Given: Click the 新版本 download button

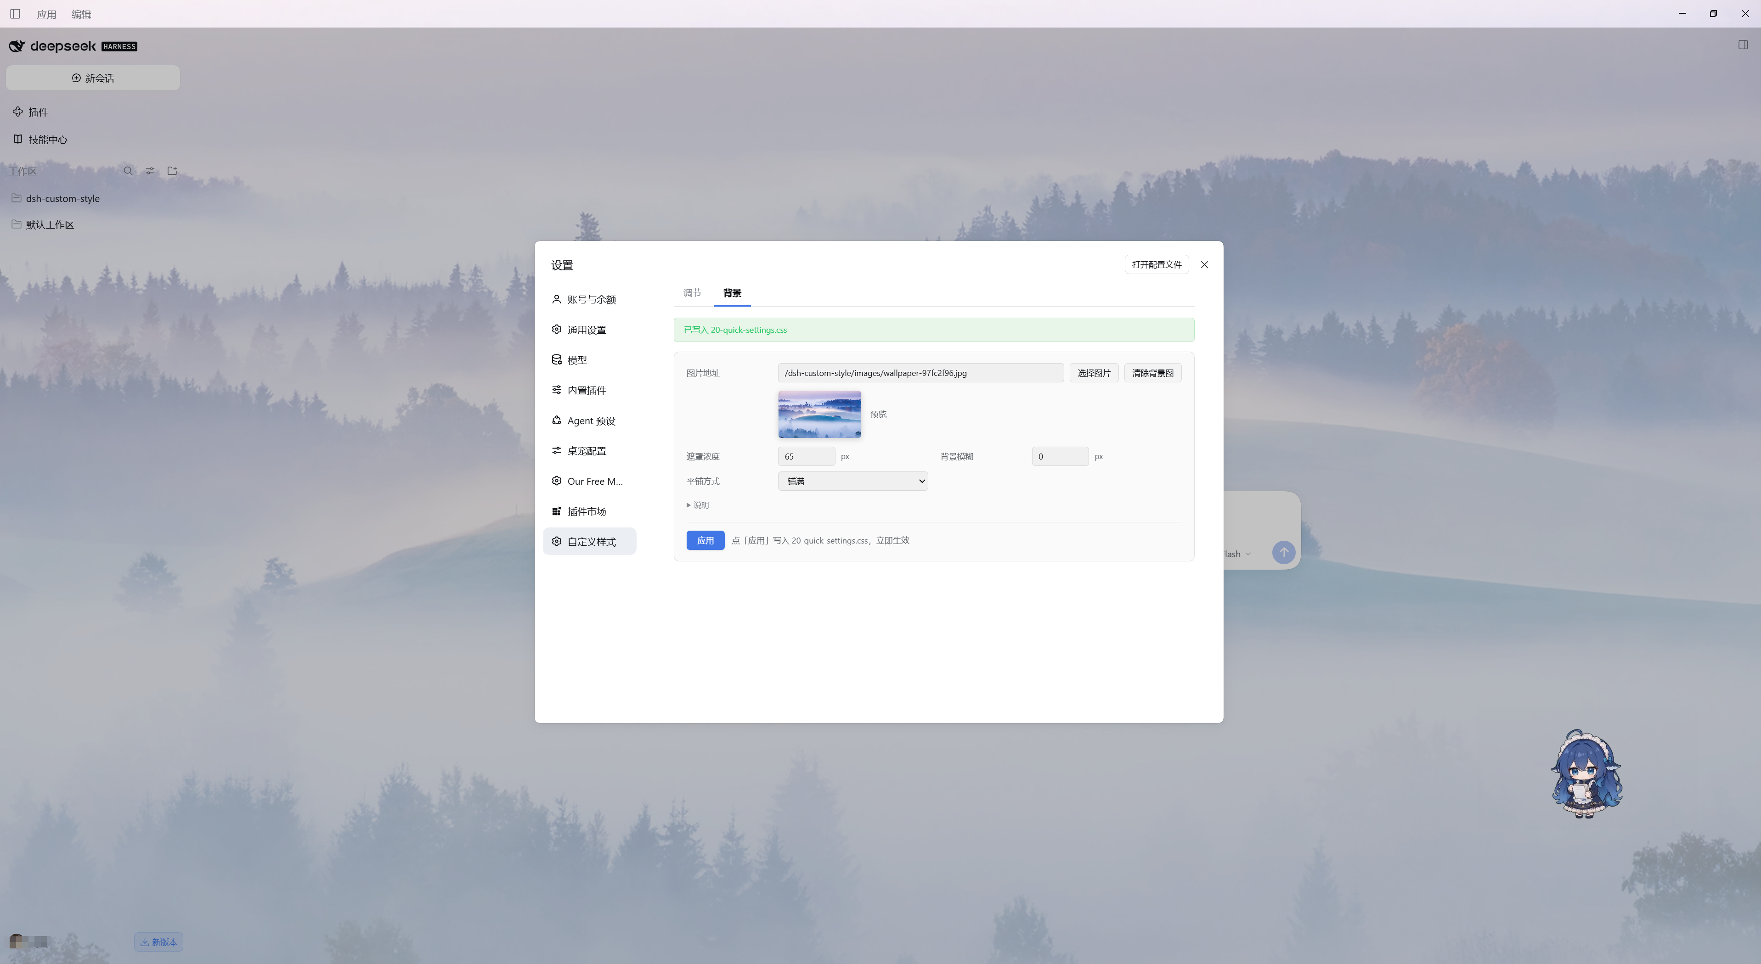Looking at the screenshot, I should [158, 942].
